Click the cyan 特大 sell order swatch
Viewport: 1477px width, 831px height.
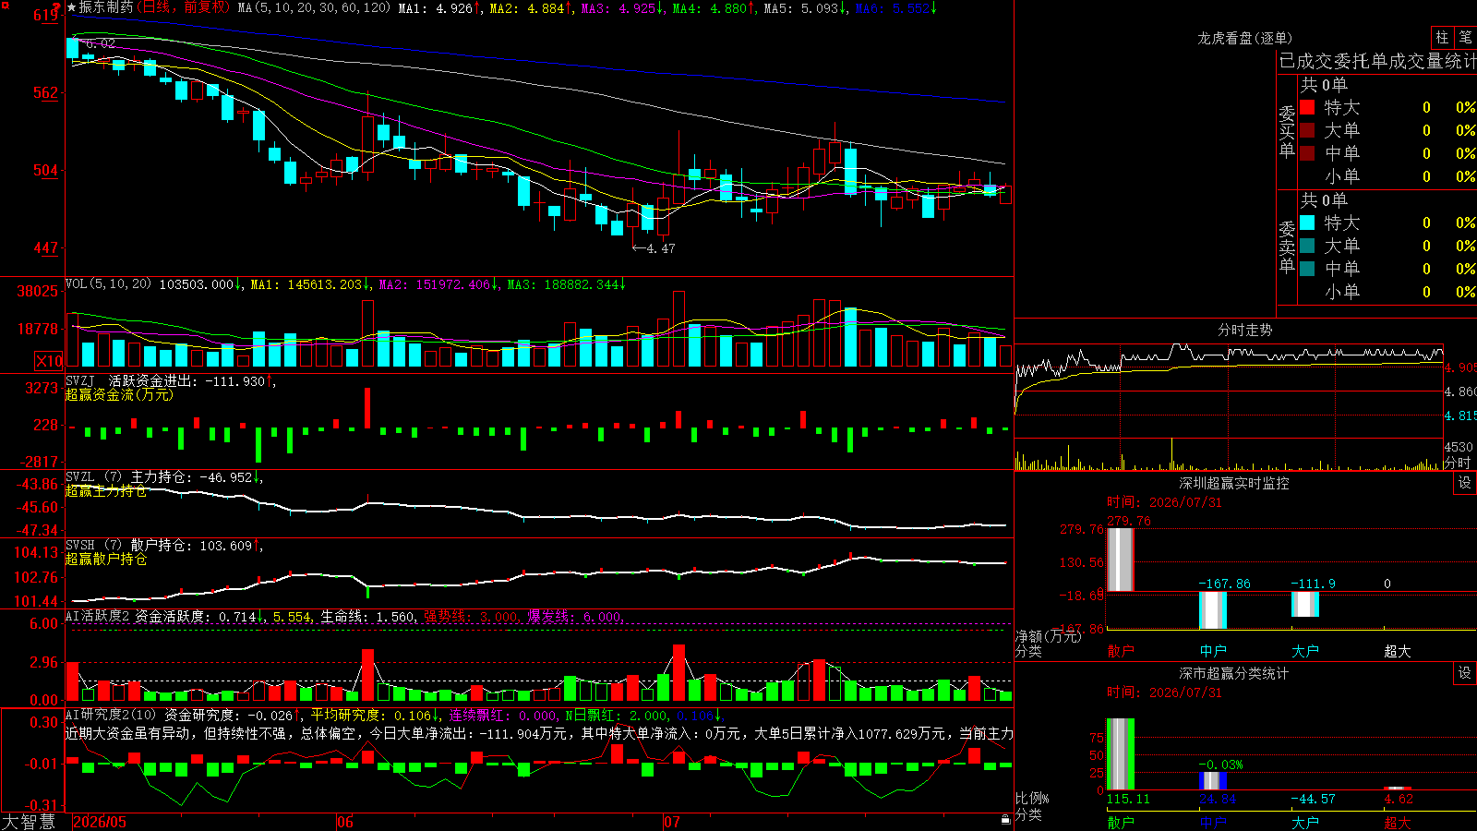pos(1307,223)
